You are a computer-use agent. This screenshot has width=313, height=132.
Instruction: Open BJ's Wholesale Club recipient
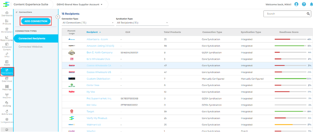[x=98, y=59]
